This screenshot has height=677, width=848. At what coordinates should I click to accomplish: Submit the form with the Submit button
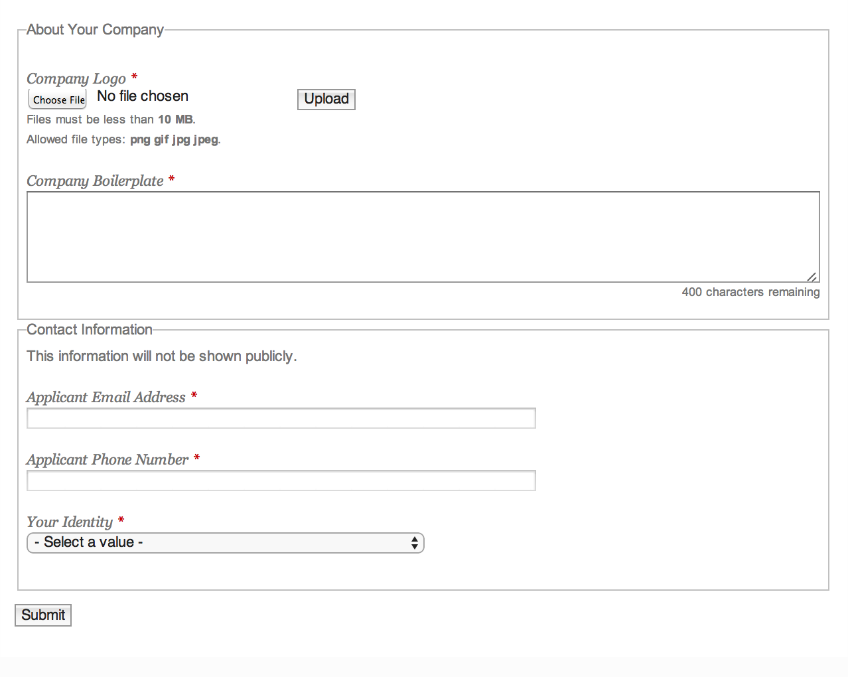pos(43,615)
